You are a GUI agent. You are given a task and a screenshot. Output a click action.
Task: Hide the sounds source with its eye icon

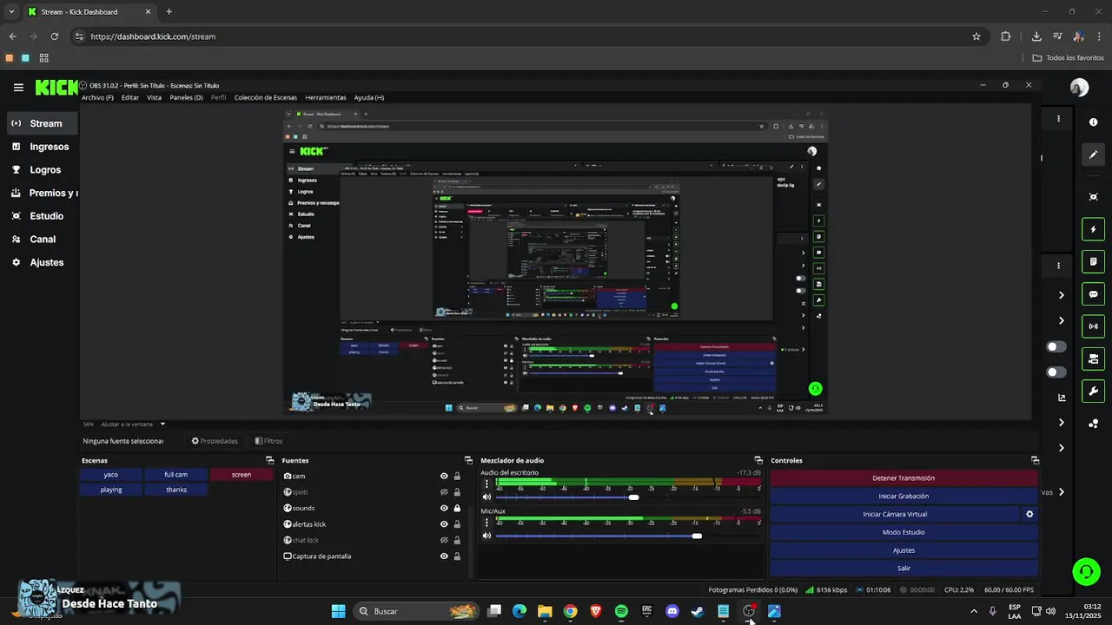(x=444, y=508)
